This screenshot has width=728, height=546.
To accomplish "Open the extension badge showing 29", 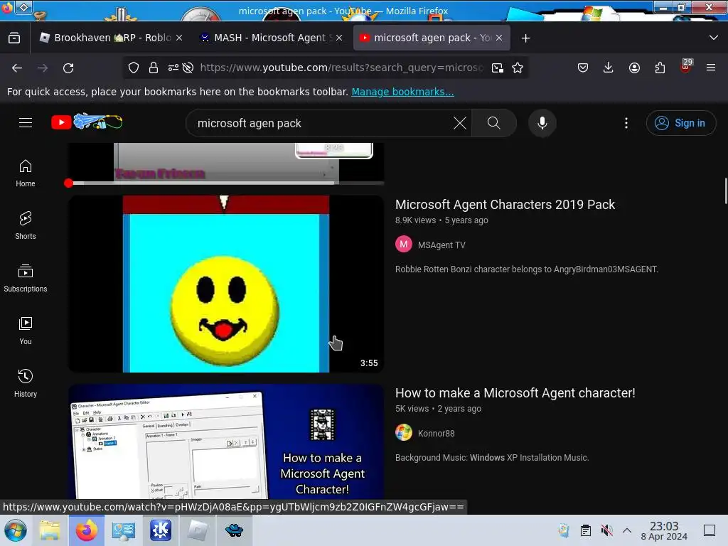I will tap(686, 65).
